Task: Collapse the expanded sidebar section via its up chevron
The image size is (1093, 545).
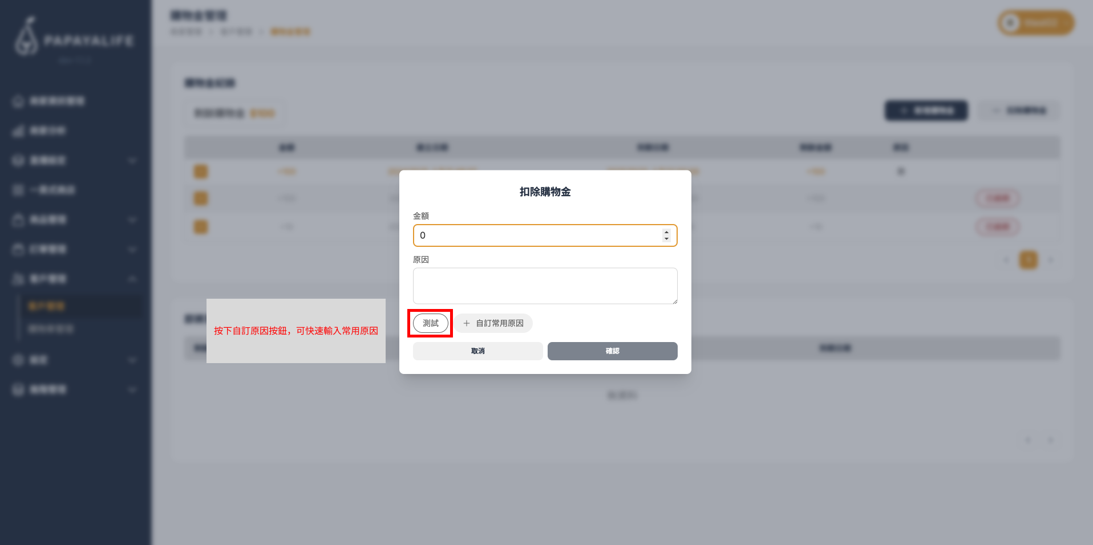Action: [x=132, y=279]
